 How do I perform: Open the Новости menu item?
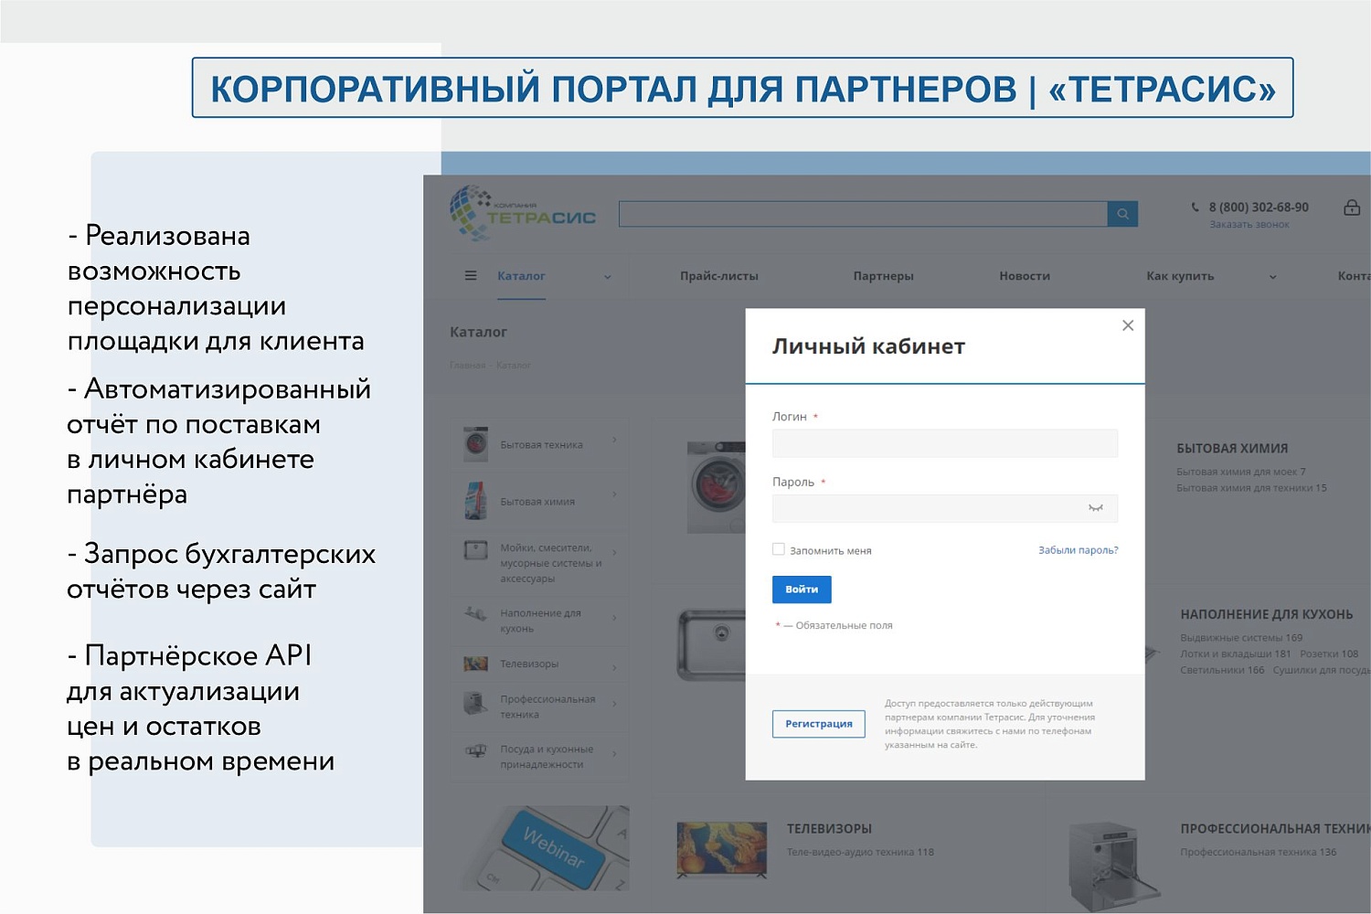coord(1025,275)
